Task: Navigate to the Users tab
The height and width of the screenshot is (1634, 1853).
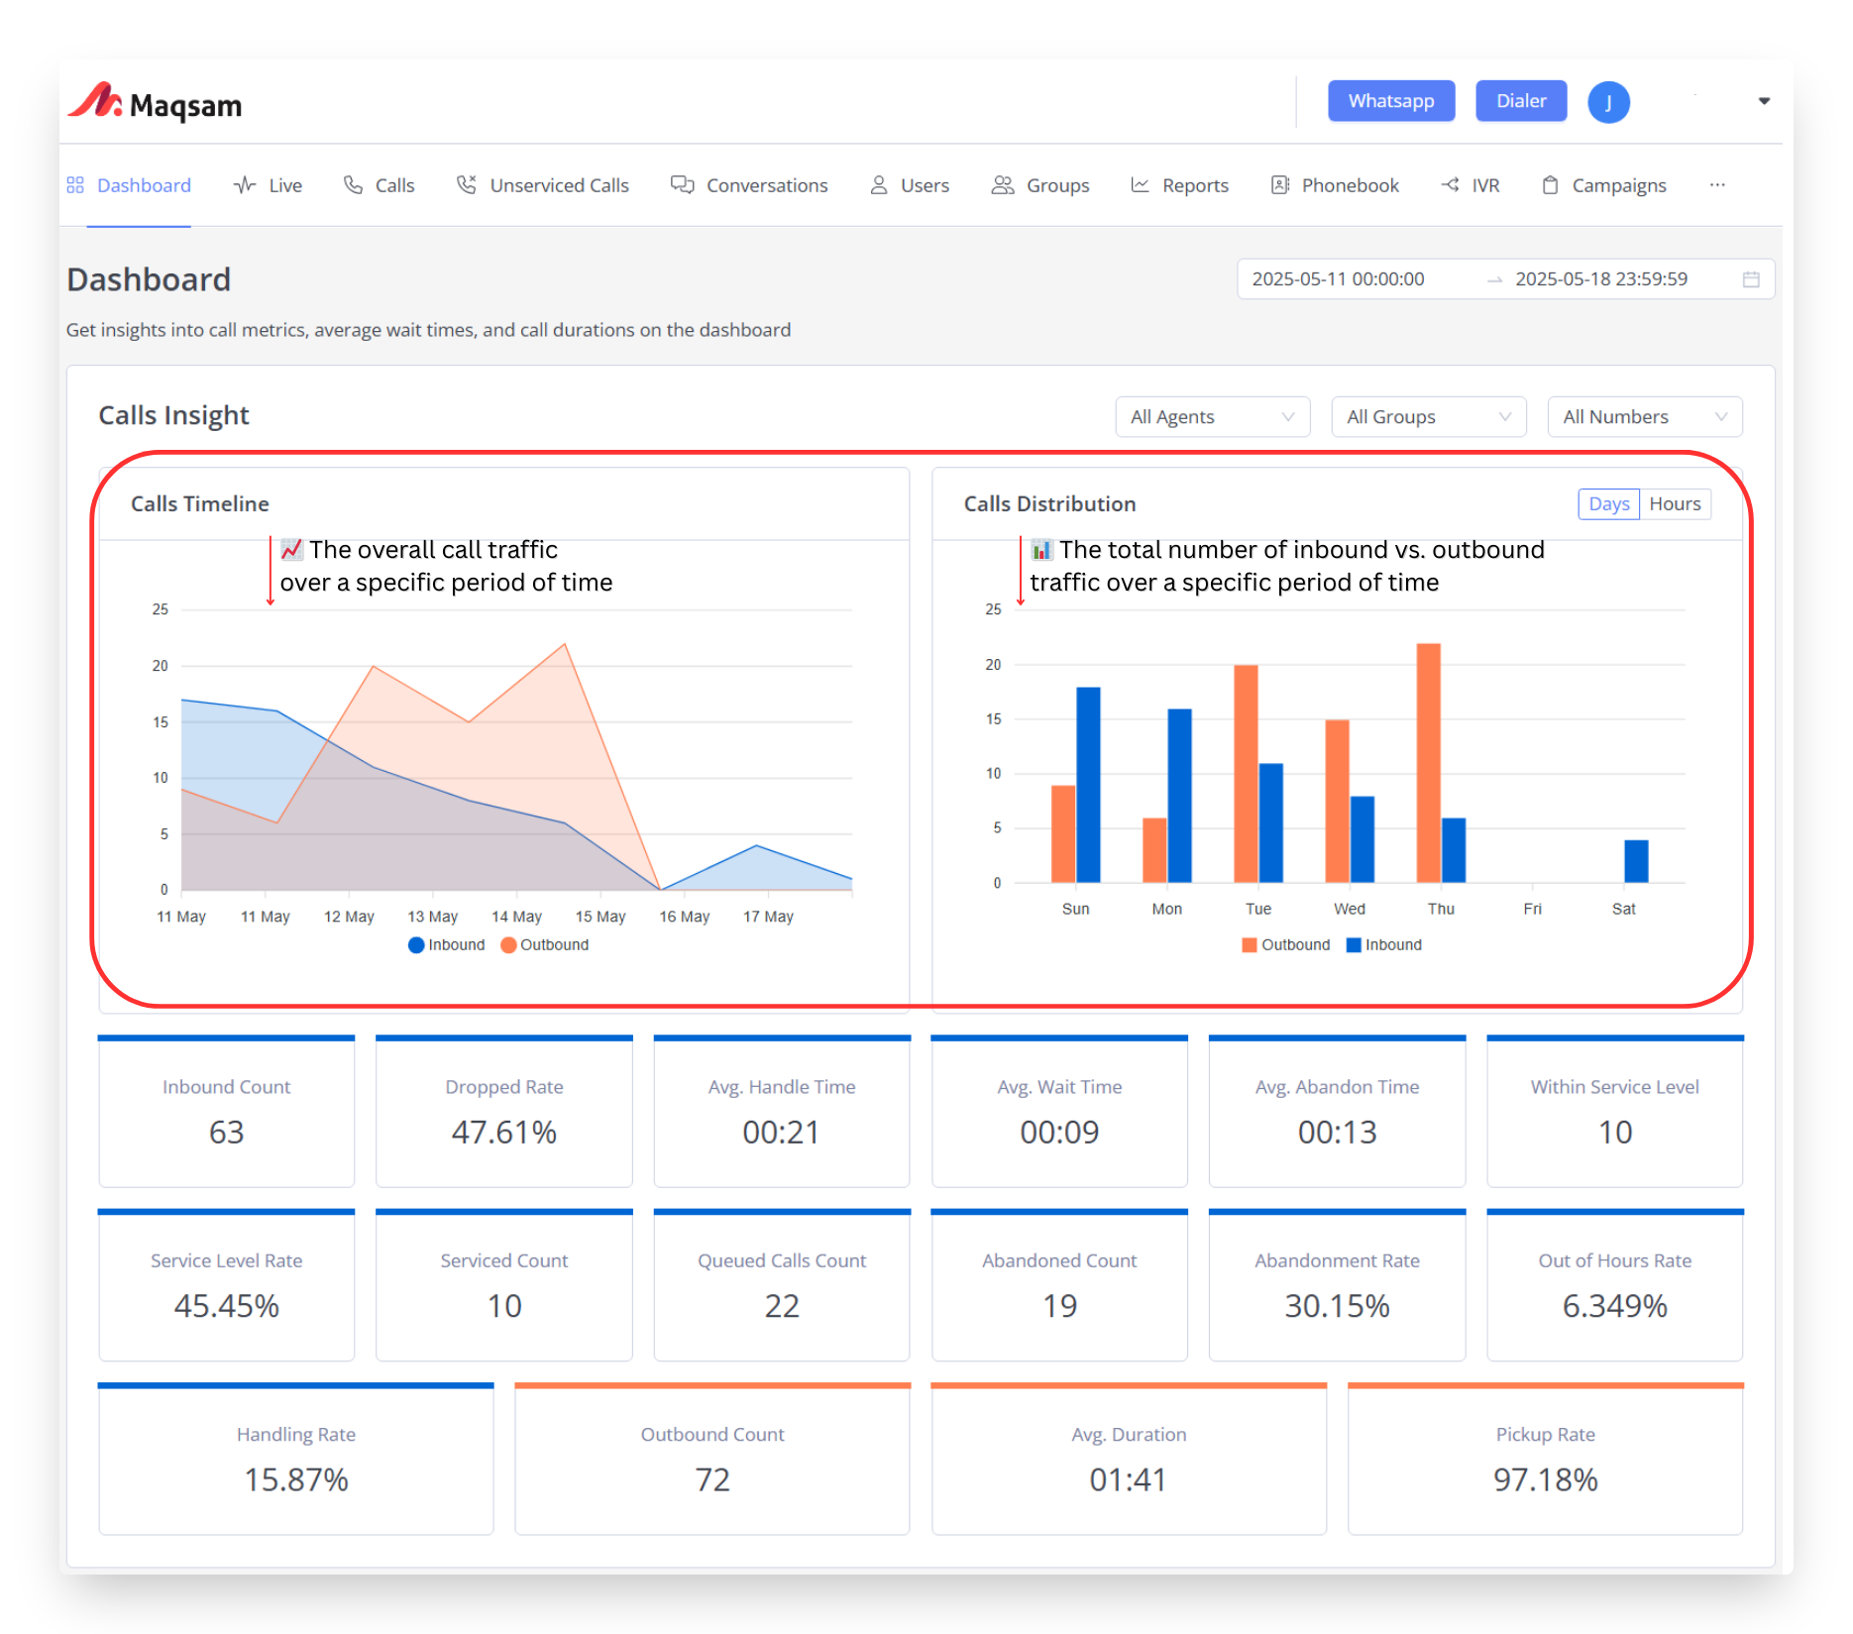Action: pyautogui.click(x=910, y=185)
